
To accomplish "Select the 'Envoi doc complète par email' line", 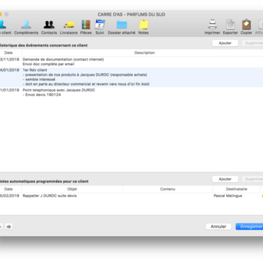I will coord(49,64).
